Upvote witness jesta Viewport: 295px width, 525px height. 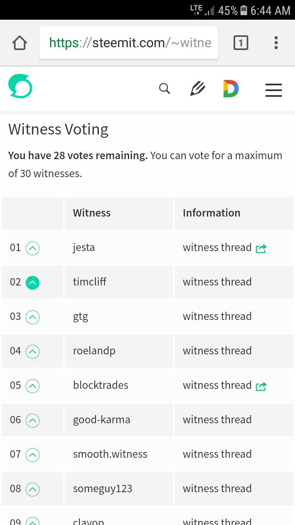(x=33, y=248)
